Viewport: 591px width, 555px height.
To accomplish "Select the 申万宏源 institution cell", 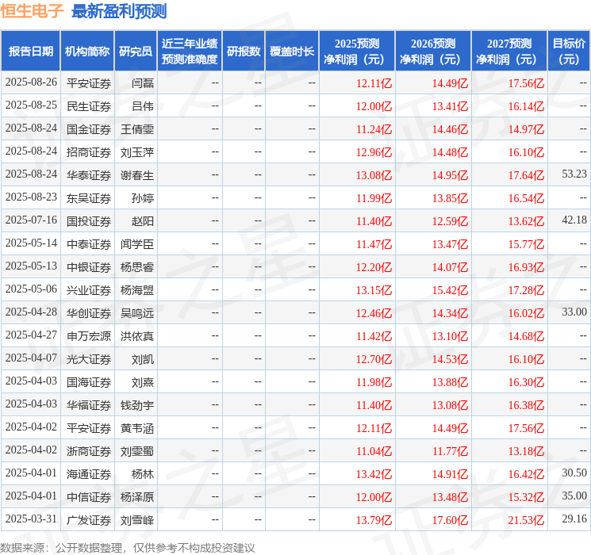I will 89,336.
